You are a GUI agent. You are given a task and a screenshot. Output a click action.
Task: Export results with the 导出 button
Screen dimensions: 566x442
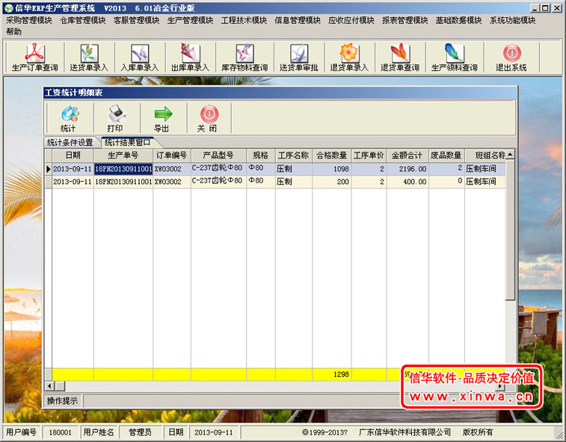162,118
